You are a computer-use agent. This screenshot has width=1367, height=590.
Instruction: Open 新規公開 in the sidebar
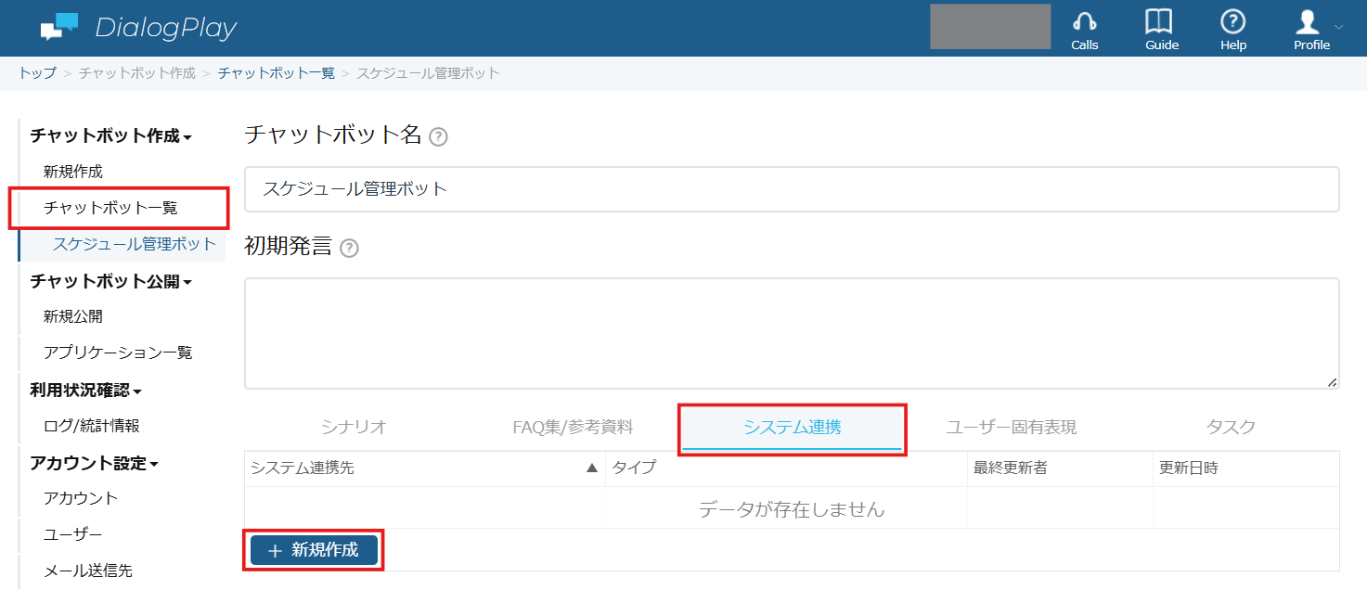(x=73, y=316)
